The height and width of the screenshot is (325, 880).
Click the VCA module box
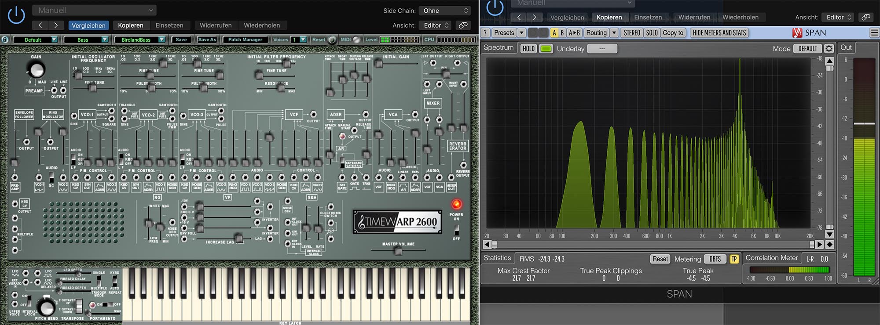393,114
